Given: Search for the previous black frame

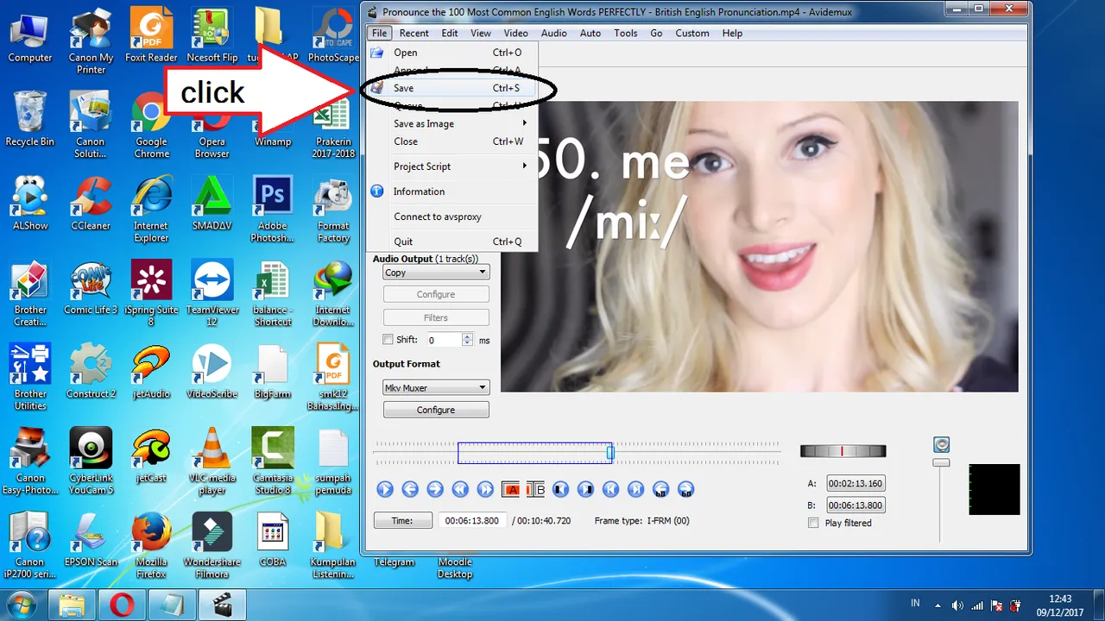Looking at the screenshot, I should (560, 490).
